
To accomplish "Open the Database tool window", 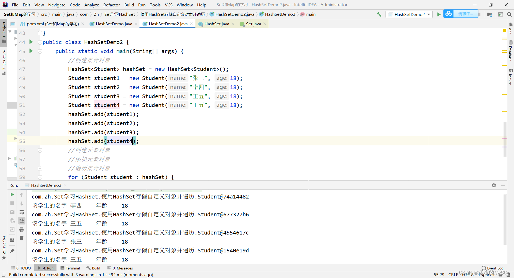I will point(510,51).
